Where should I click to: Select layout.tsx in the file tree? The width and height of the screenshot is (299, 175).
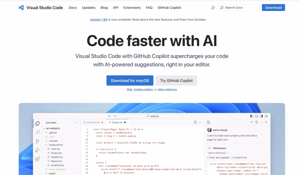pos(56,161)
